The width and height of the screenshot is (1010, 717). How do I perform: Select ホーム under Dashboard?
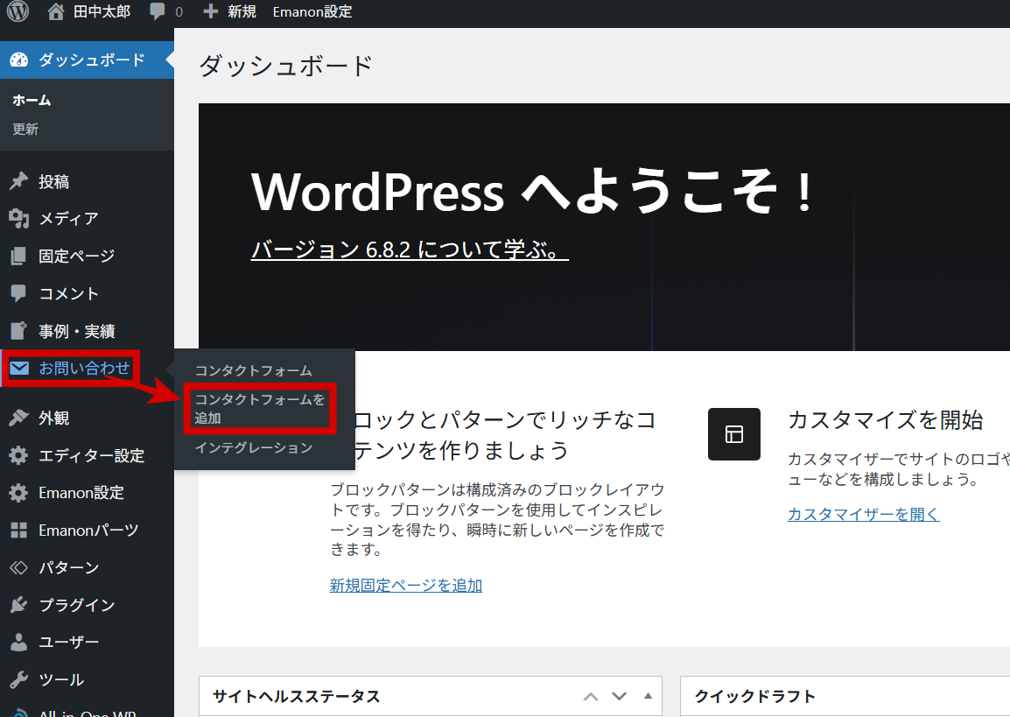tap(32, 100)
